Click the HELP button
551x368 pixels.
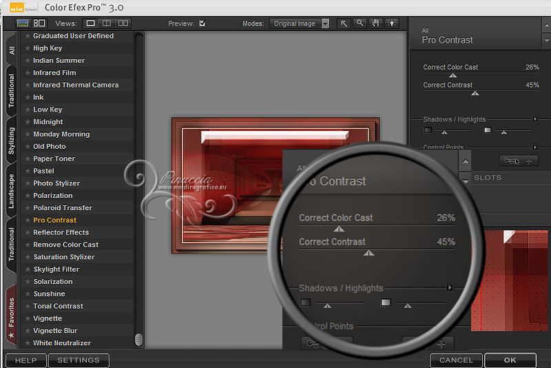pyautogui.click(x=26, y=360)
